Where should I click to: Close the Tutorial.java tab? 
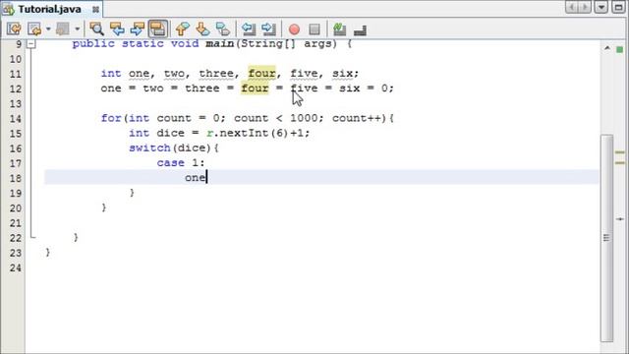(95, 9)
